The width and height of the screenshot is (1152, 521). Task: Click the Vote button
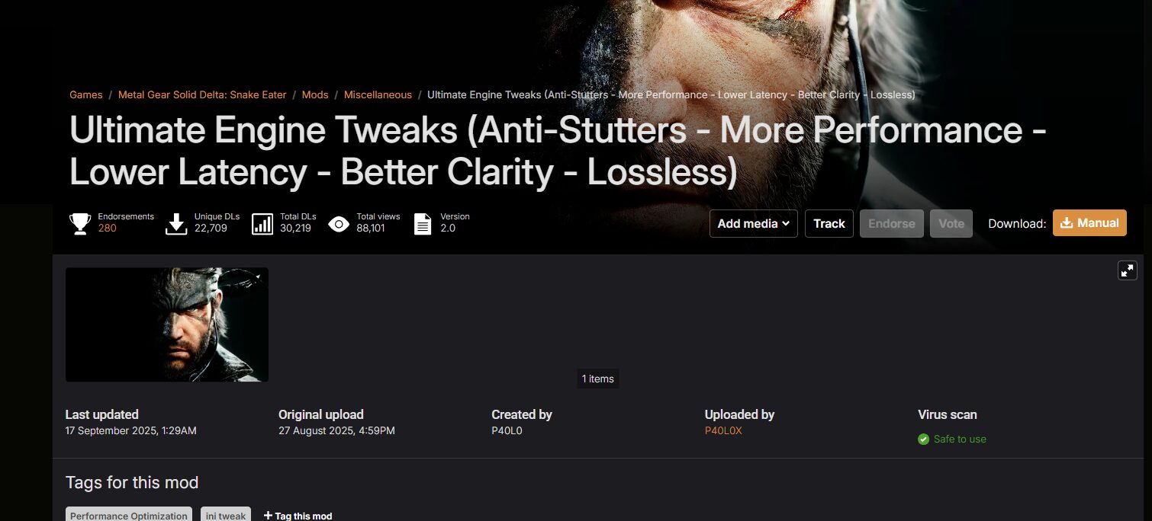pos(951,223)
